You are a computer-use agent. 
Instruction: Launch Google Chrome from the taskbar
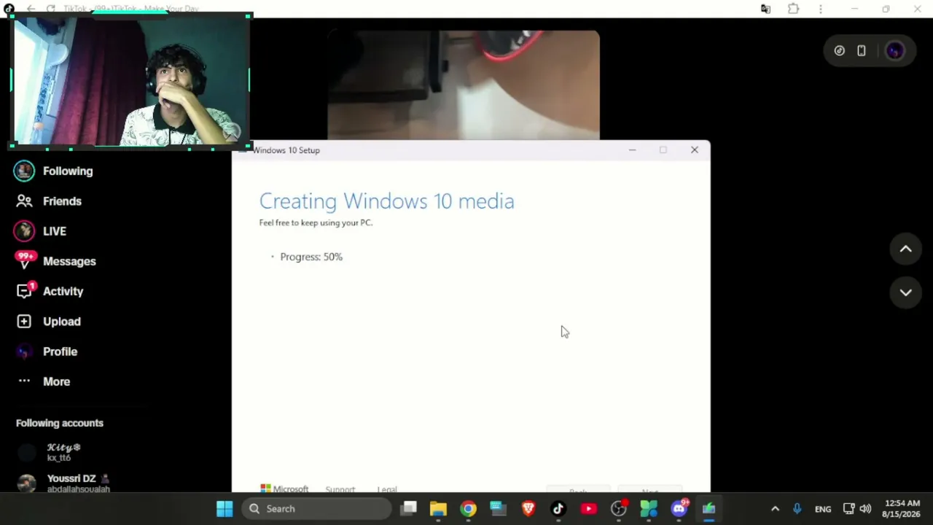click(x=468, y=508)
